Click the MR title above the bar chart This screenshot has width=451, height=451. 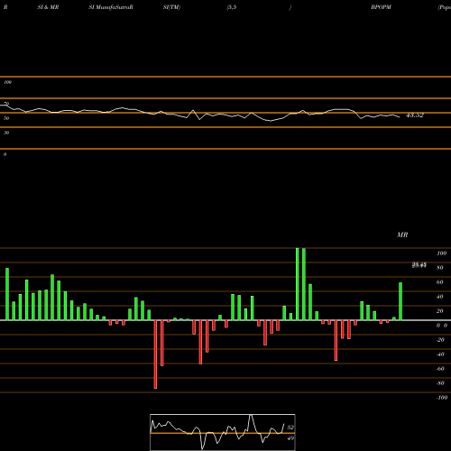(402, 235)
